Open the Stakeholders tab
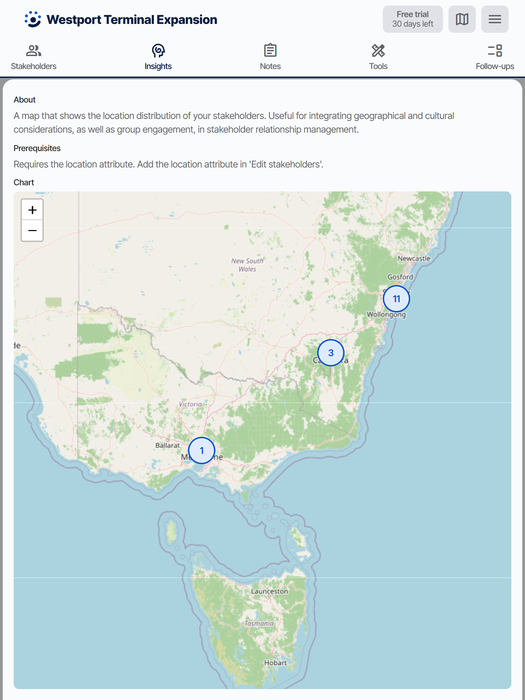 [x=33, y=57]
